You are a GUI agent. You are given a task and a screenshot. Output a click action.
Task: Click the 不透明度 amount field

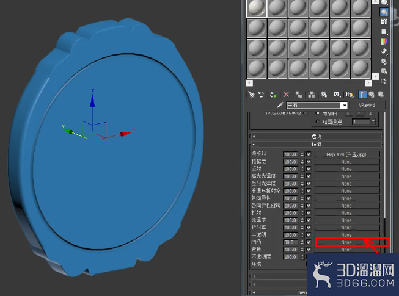291,257
